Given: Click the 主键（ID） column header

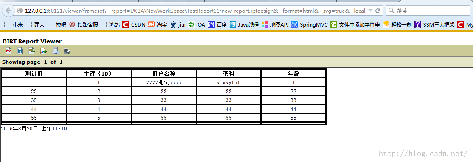Looking at the screenshot, I should pos(99,73).
